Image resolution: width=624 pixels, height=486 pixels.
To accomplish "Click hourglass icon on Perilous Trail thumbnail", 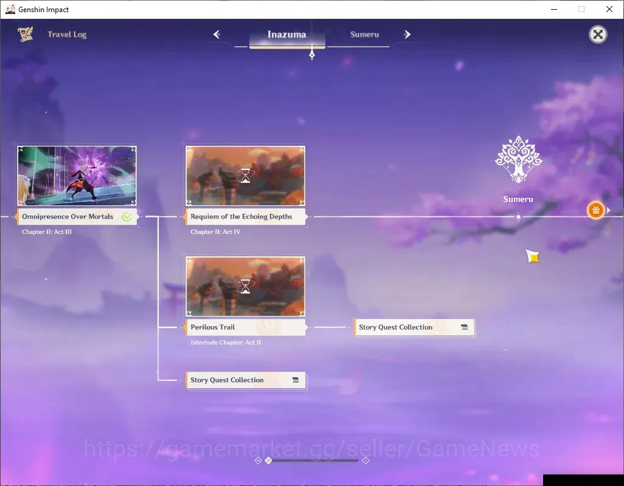I will click(x=246, y=286).
